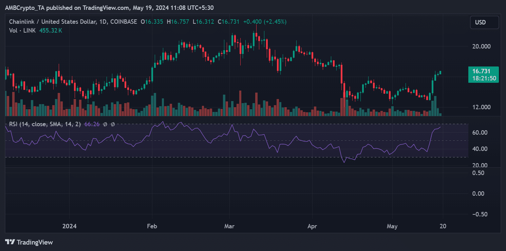
Task: Click the candle countdown timer 18:21:50
Action: [x=483, y=78]
